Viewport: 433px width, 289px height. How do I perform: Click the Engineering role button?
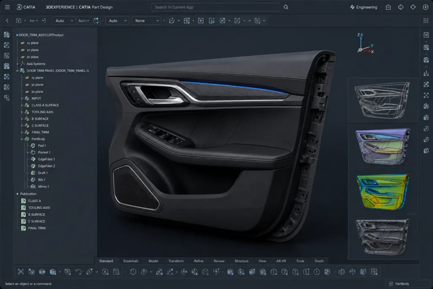[363, 7]
